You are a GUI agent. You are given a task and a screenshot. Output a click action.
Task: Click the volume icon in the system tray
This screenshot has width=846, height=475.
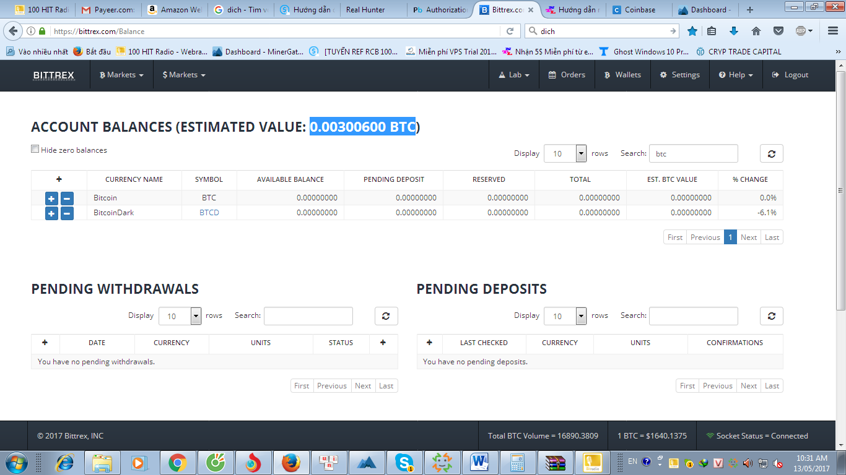[748, 463]
